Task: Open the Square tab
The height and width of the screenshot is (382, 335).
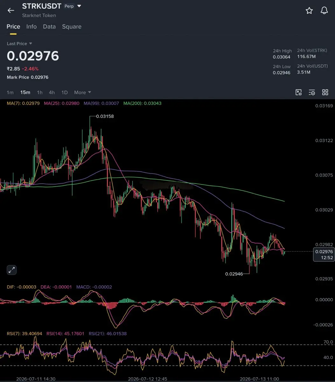Action: point(72,26)
